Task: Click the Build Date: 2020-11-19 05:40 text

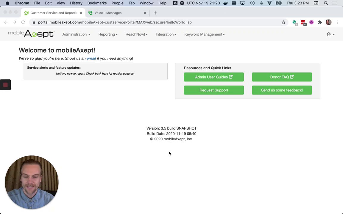Action: [x=171, y=134]
